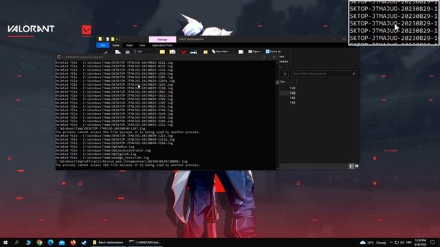Switch to the Share ribbon tab
This screenshot has width=440, height=247.
point(129,45)
